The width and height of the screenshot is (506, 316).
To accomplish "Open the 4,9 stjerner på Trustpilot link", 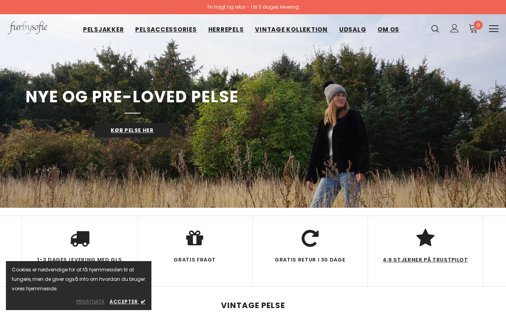I will click(425, 260).
